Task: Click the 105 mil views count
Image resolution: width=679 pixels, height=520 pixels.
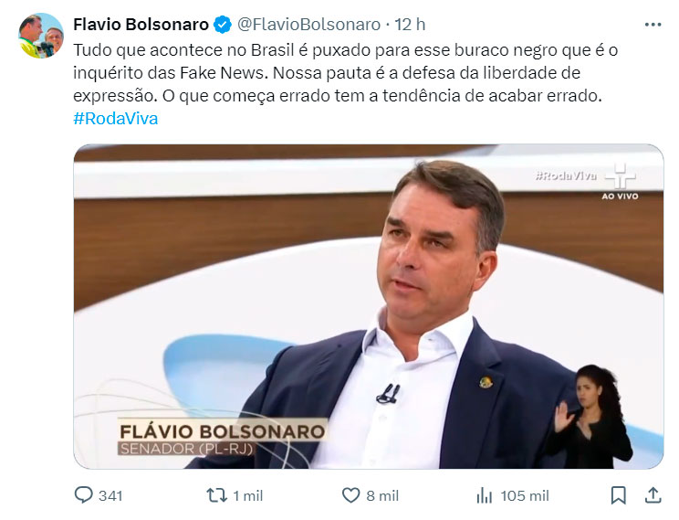Action: 525,495
